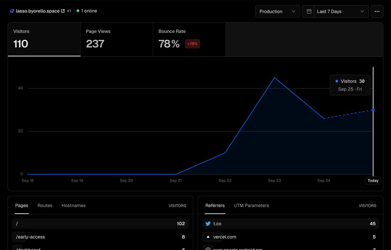Select the / page row with 102 visitors
The height and width of the screenshot is (250, 391).
coord(100,224)
